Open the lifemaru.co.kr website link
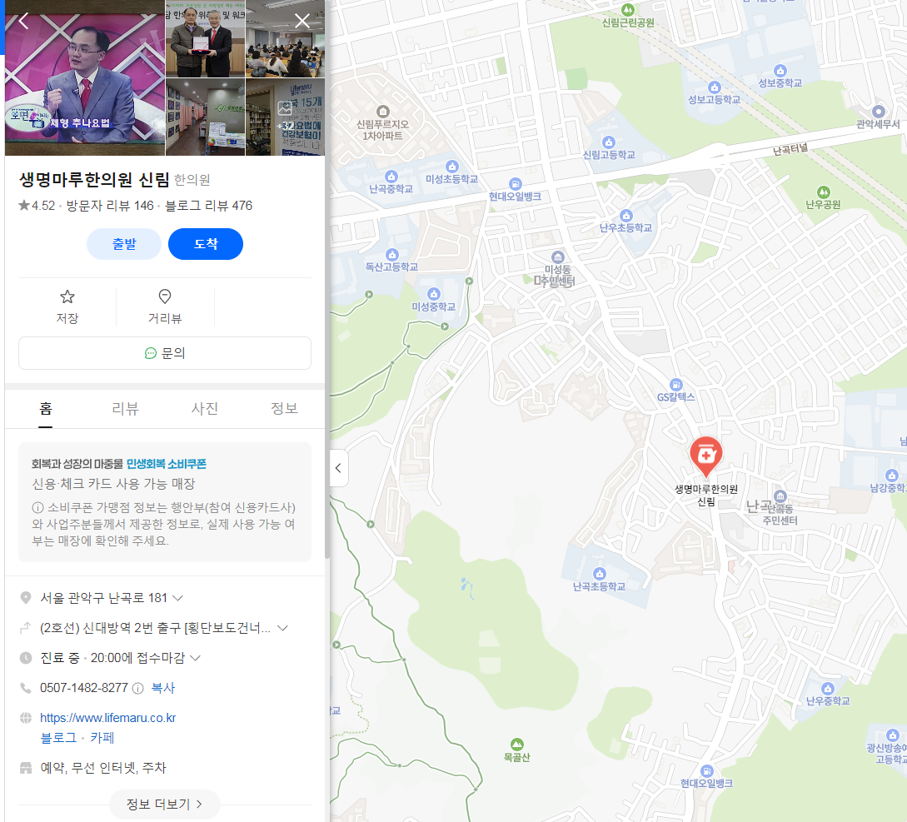The width and height of the screenshot is (907, 822). pyautogui.click(x=107, y=718)
